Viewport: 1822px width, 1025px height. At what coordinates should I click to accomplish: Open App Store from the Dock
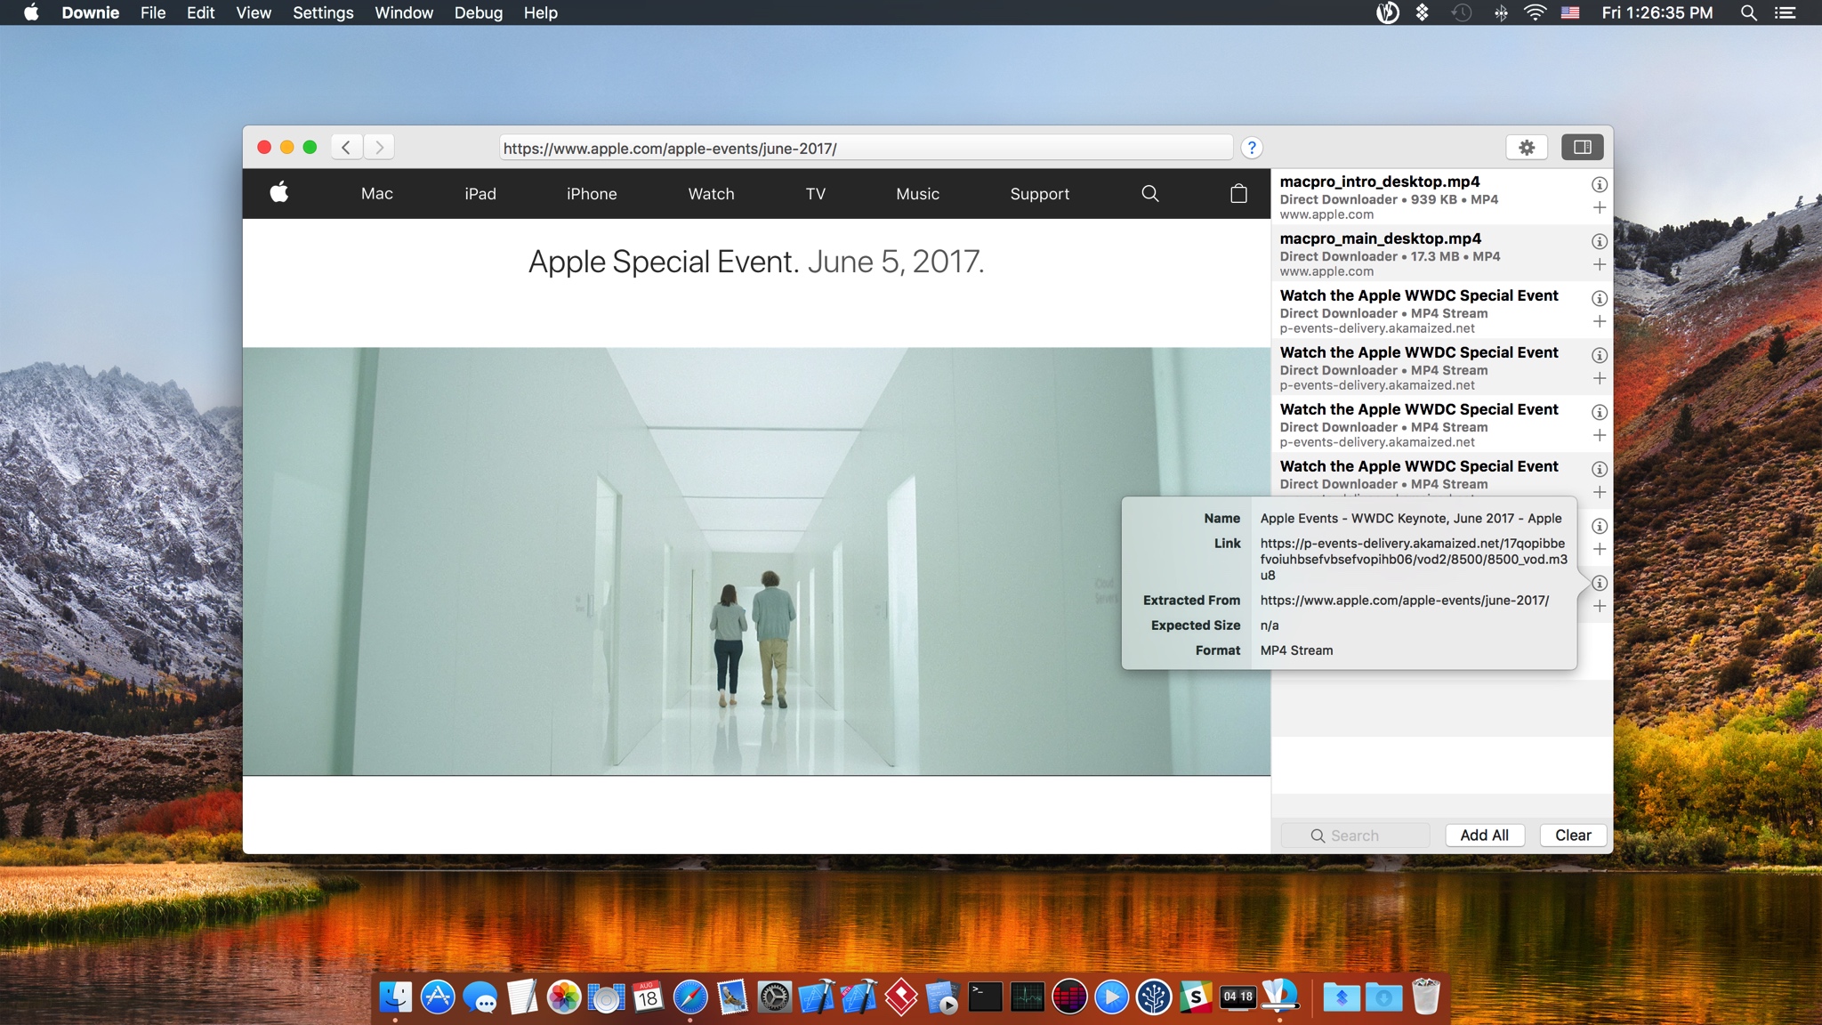click(x=437, y=997)
